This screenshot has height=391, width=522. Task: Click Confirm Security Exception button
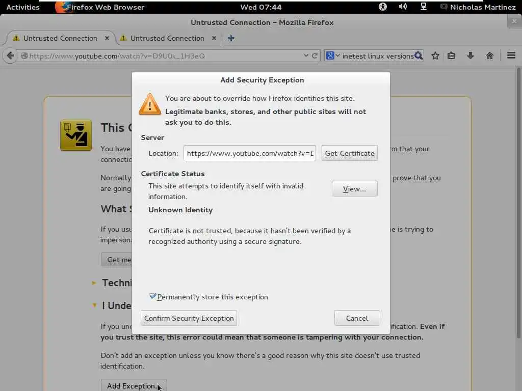point(189,318)
